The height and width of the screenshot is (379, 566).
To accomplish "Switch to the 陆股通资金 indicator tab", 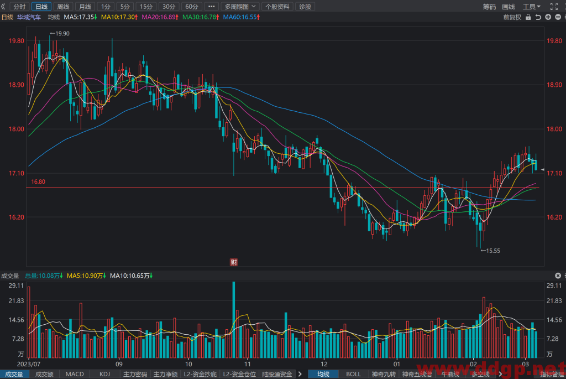I will (277, 375).
